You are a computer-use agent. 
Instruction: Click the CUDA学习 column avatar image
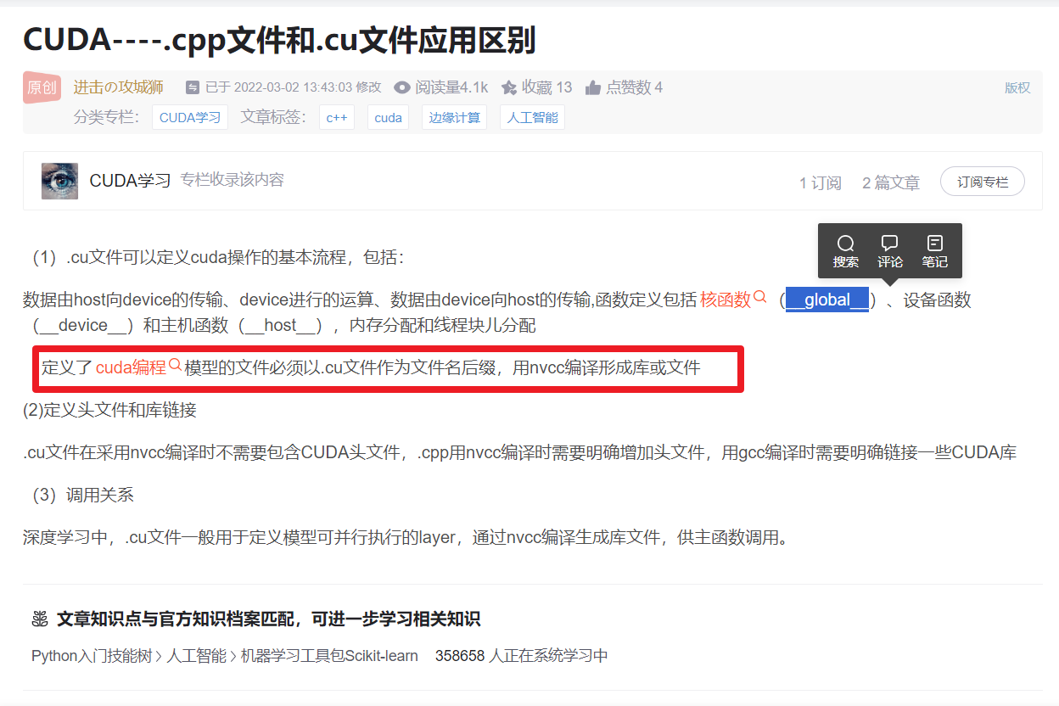(60, 181)
